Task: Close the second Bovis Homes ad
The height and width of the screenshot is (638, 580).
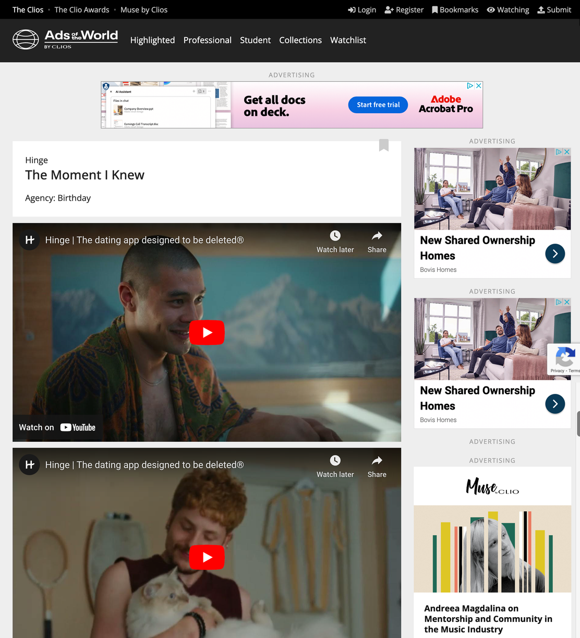Action: pos(566,302)
